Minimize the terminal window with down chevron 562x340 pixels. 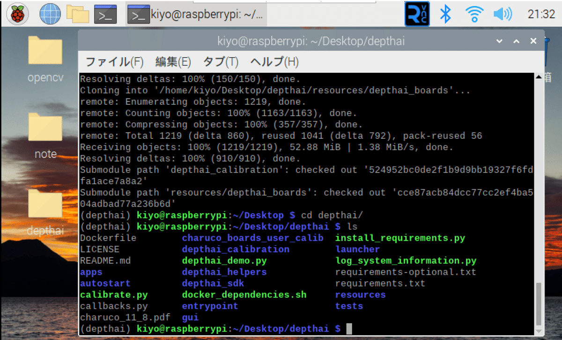point(499,41)
